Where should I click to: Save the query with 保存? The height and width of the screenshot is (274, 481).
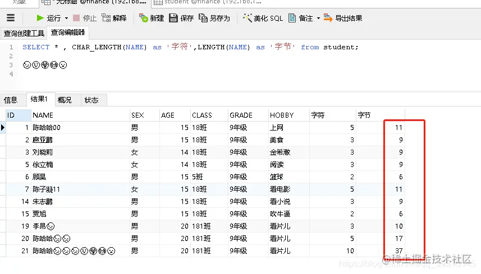181,18
